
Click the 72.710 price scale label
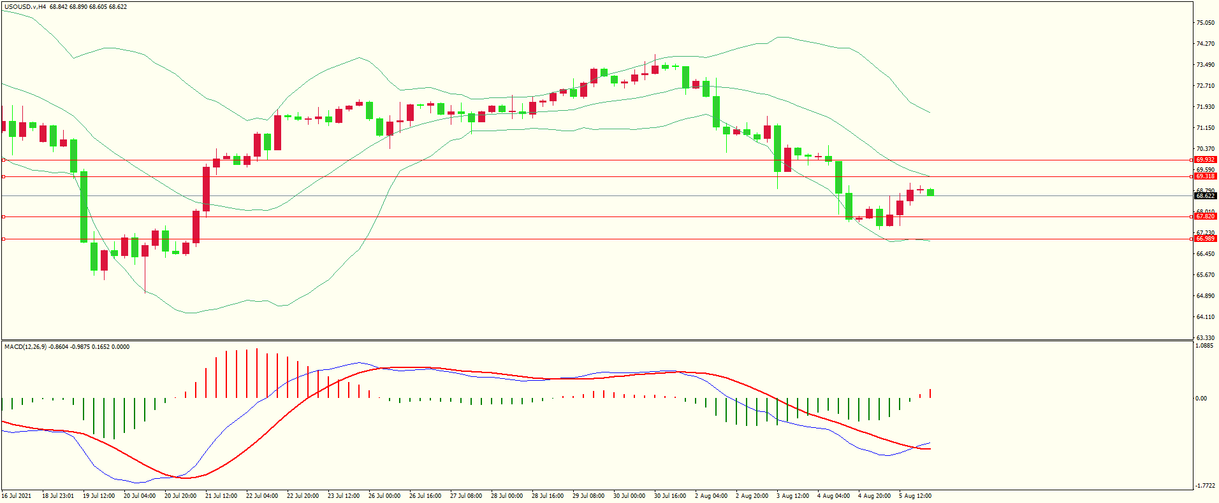1205,86
